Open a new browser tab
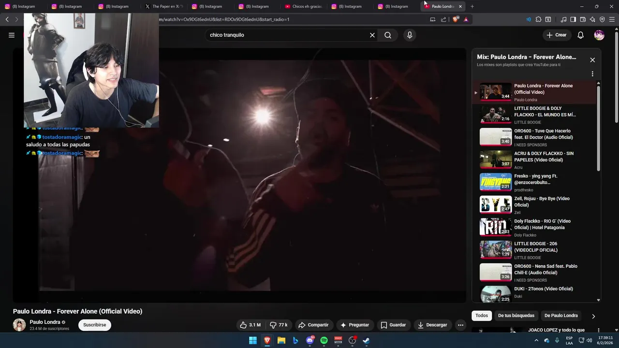Viewport: 619px width, 348px height. tap(472, 6)
